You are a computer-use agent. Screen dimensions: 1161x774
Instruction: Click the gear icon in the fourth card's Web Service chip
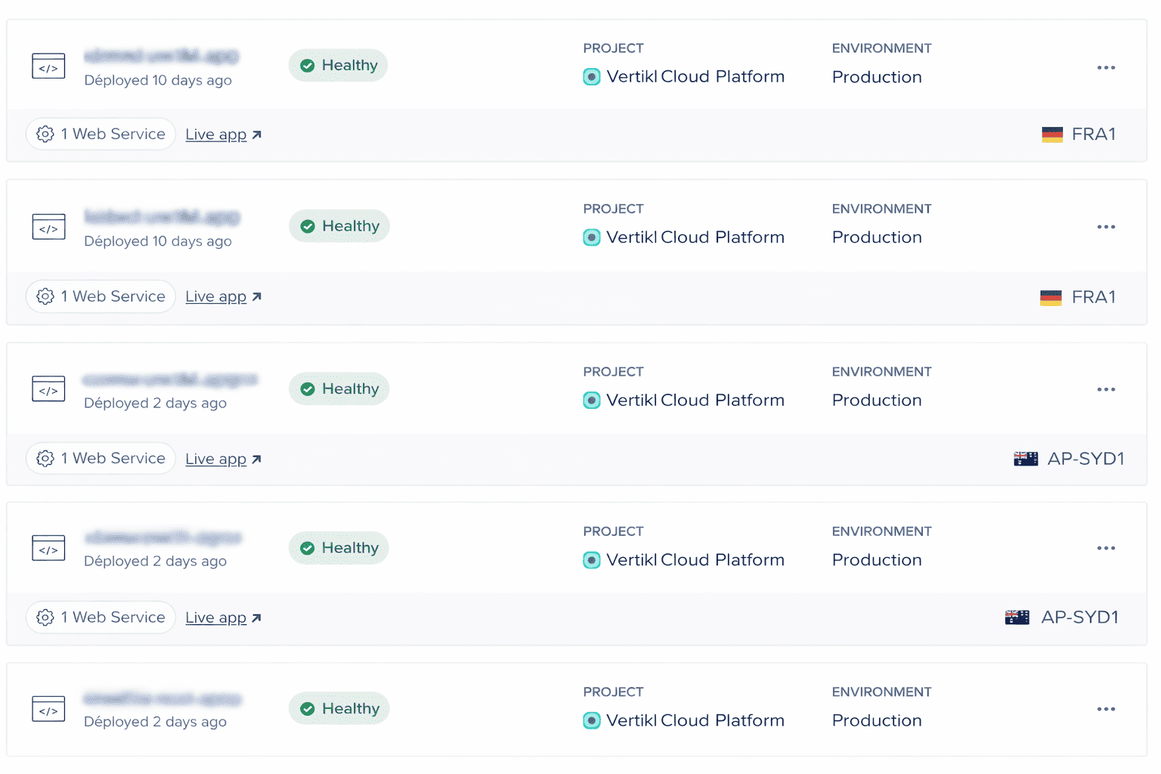pos(45,618)
